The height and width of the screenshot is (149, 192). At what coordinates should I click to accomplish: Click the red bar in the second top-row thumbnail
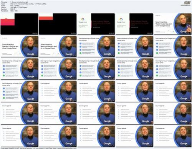tap(46, 18)
